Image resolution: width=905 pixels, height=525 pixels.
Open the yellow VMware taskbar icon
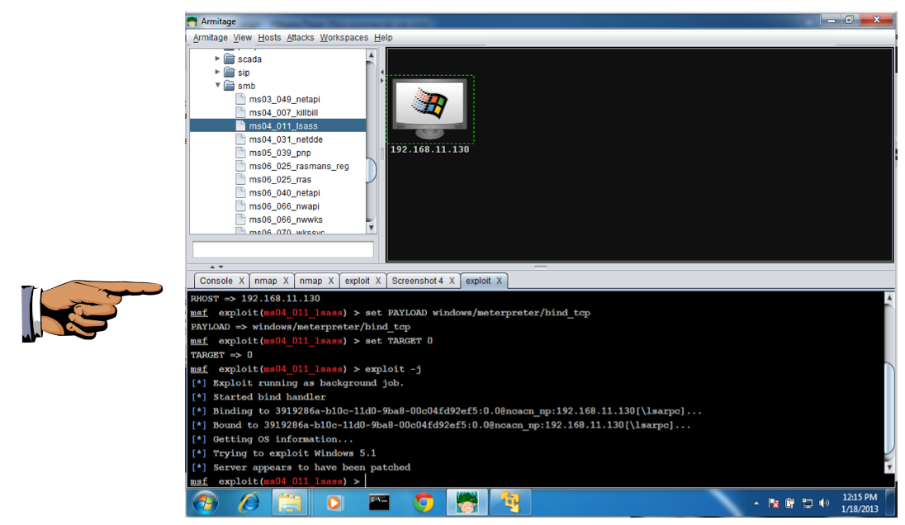(510, 503)
